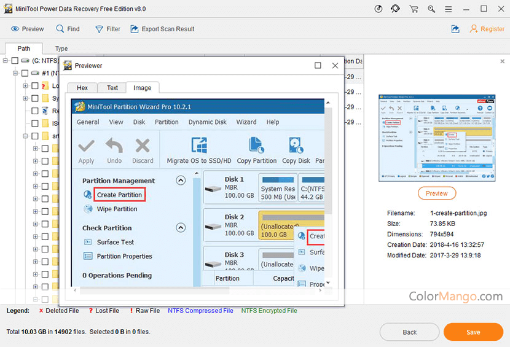
Task: Click the Disk 2 drive icon
Action: click(x=213, y=227)
